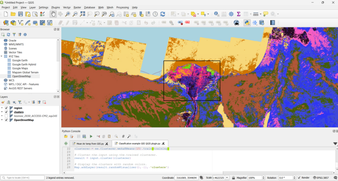This screenshot has width=338, height=181.
Task: Toggle the Render checkbox in status bar
Action: coord(299,178)
